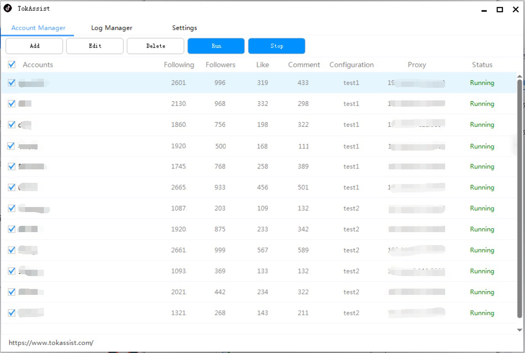This screenshot has height=353, width=525.
Task: Click the Delete button
Action: (x=155, y=46)
